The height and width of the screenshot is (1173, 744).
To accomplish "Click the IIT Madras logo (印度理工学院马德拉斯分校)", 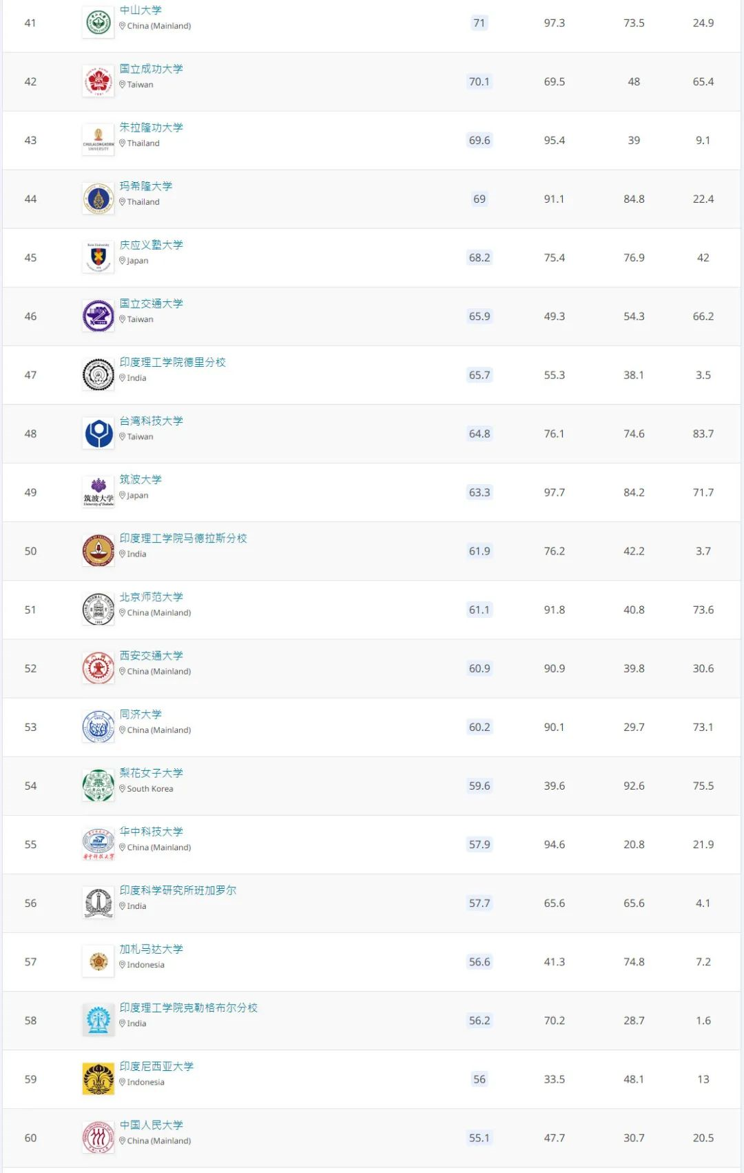I will click(99, 551).
